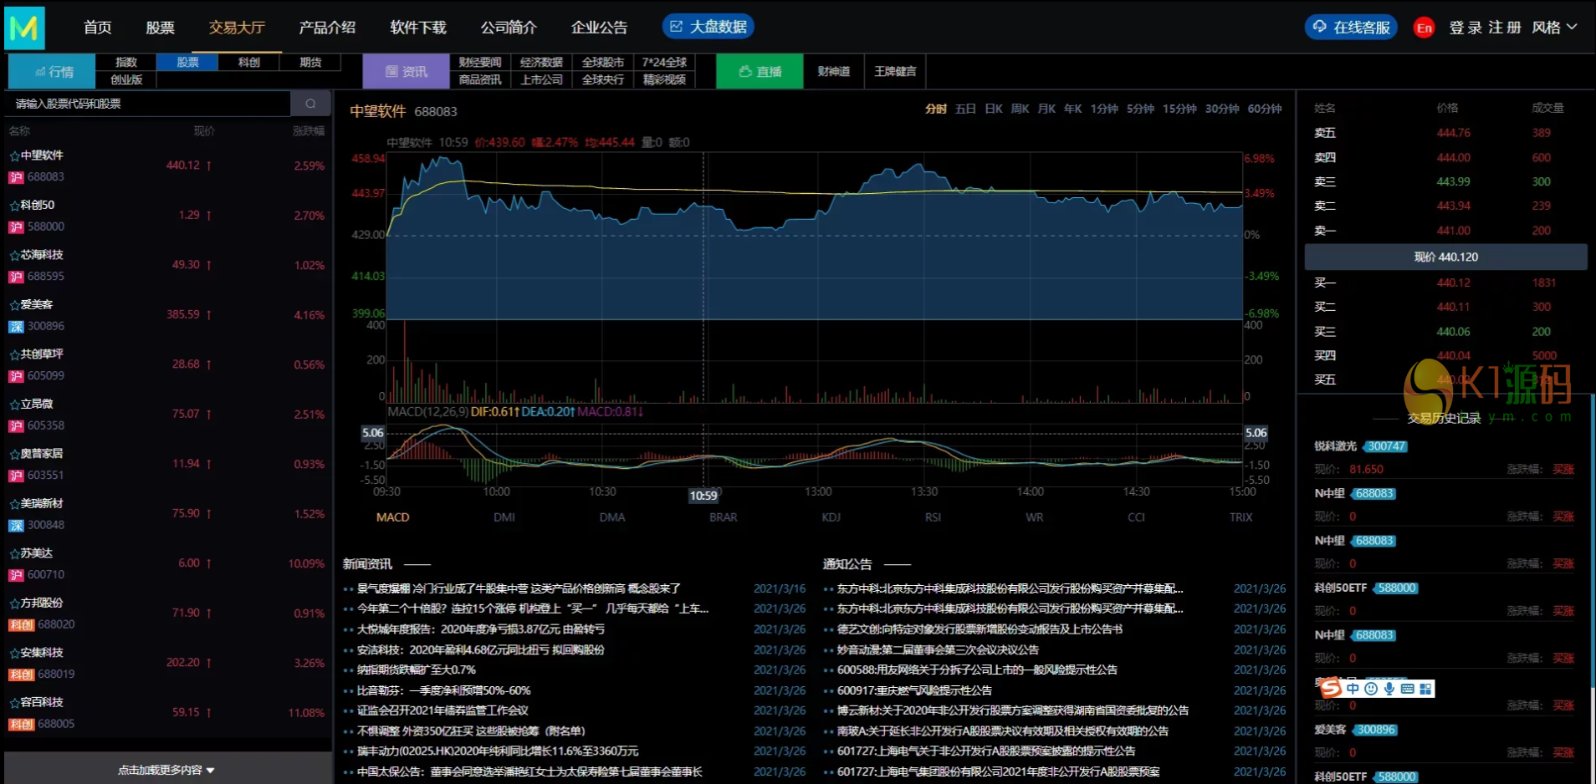Click the microphone icon in Sogou input bar
Screen dimensions: 1596x784
(1389, 689)
